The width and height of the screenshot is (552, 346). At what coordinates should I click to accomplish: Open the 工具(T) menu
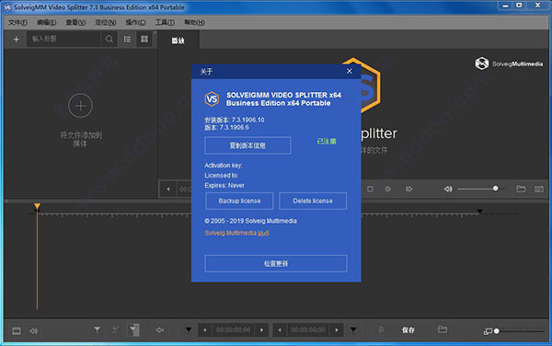coord(165,22)
